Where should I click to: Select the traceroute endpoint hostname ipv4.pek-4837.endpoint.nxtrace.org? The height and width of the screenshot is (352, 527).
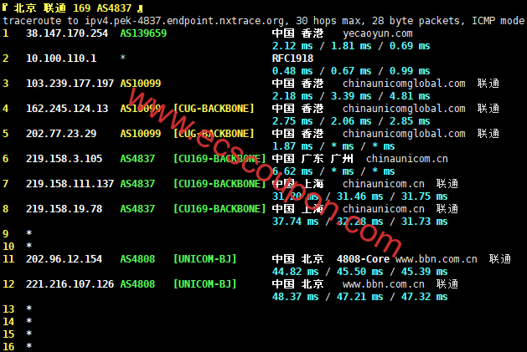(x=184, y=21)
